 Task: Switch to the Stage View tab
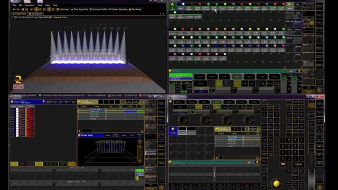[19, 14]
